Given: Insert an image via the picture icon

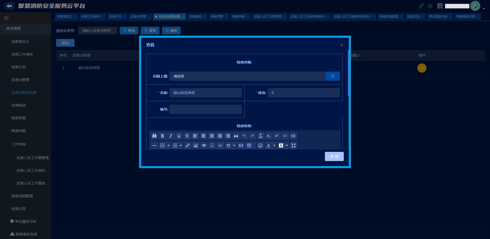Looking at the screenshot, I should click(x=196, y=145).
